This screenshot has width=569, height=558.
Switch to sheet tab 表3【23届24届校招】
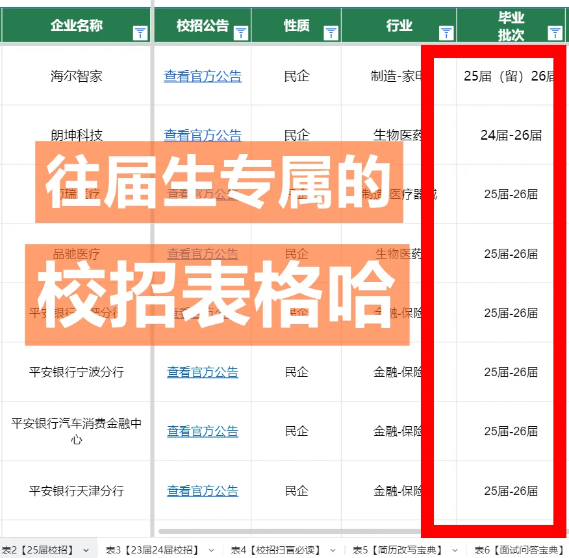click(x=153, y=550)
